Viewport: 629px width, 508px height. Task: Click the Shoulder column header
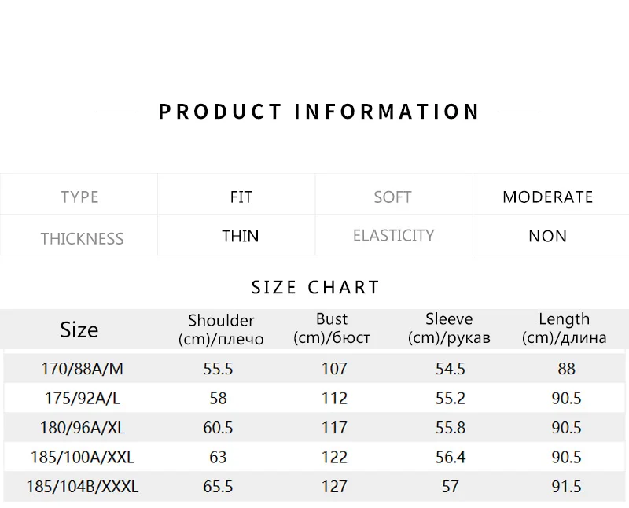click(x=221, y=329)
